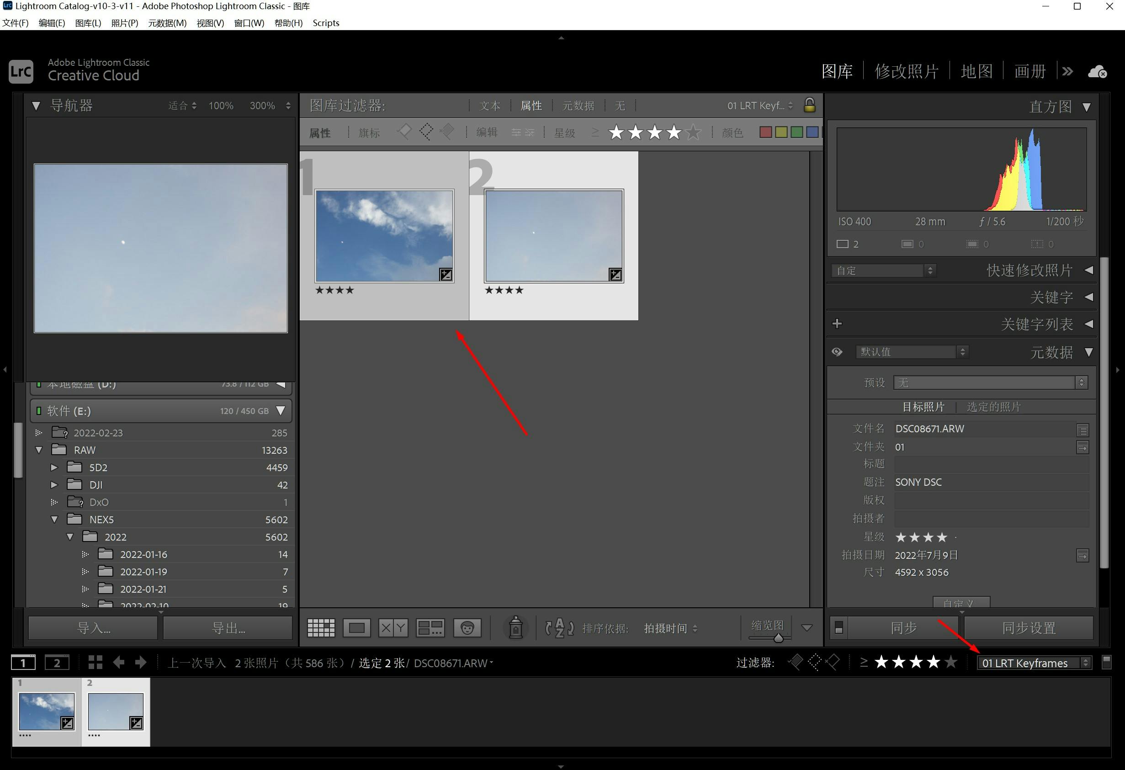Filter by rejected photos in library filter
The height and width of the screenshot is (770, 1125).
447,132
